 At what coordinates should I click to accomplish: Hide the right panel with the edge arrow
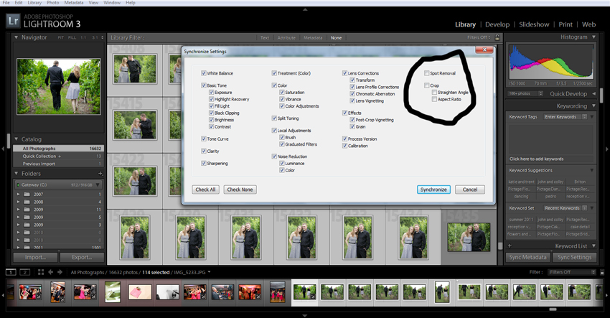pyautogui.click(x=607, y=149)
